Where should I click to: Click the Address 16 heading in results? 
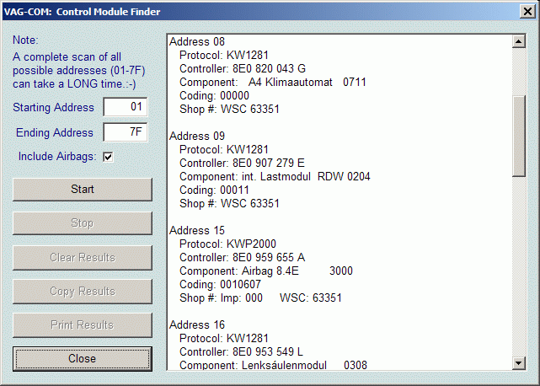click(x=197, y=325)
